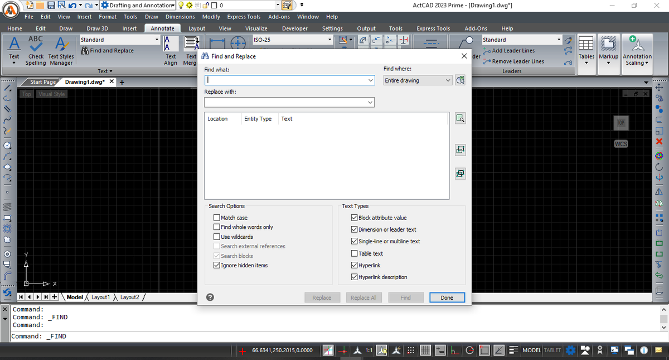This screenshot has width=669, height=360.
Task: Switch to the Visualize ribbon tab
Action: tap(256, 28)
